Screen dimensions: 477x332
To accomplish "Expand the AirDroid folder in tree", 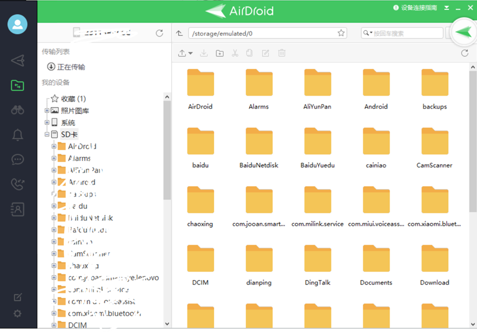I will coord(54,146).
